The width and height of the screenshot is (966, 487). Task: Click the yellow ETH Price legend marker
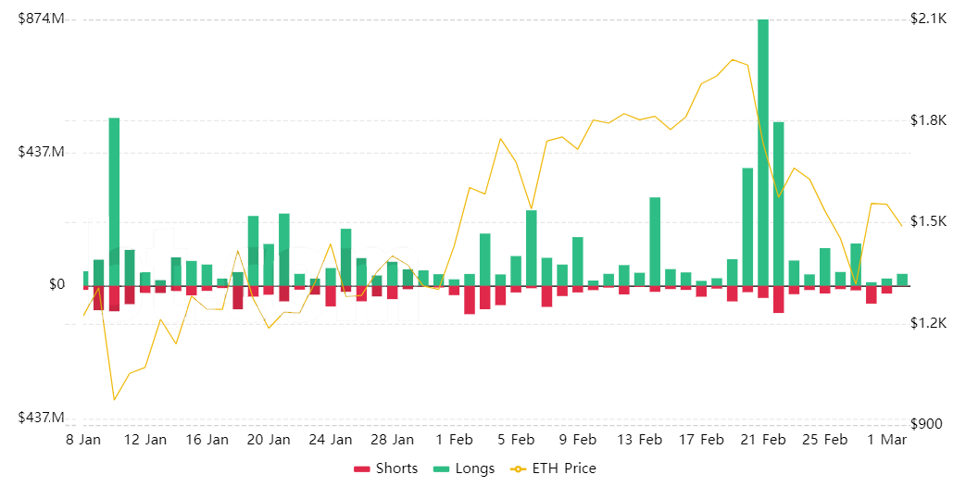point(519,468)
